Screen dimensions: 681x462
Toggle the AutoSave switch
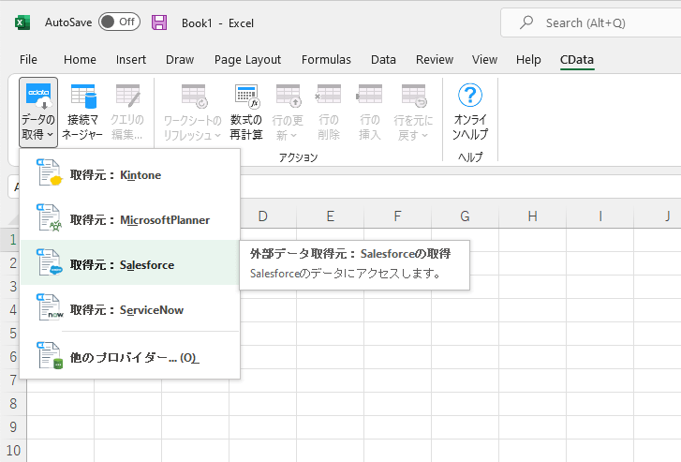pos(118,22)
